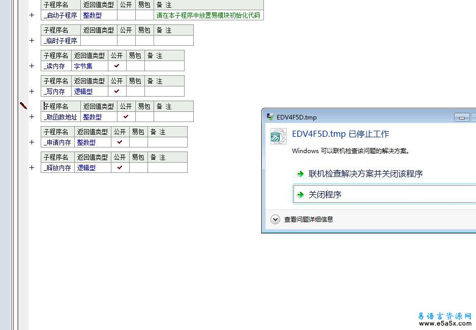Click the 备注 cell of _取函数地址
476x330 pixels.
coord(173,116)
